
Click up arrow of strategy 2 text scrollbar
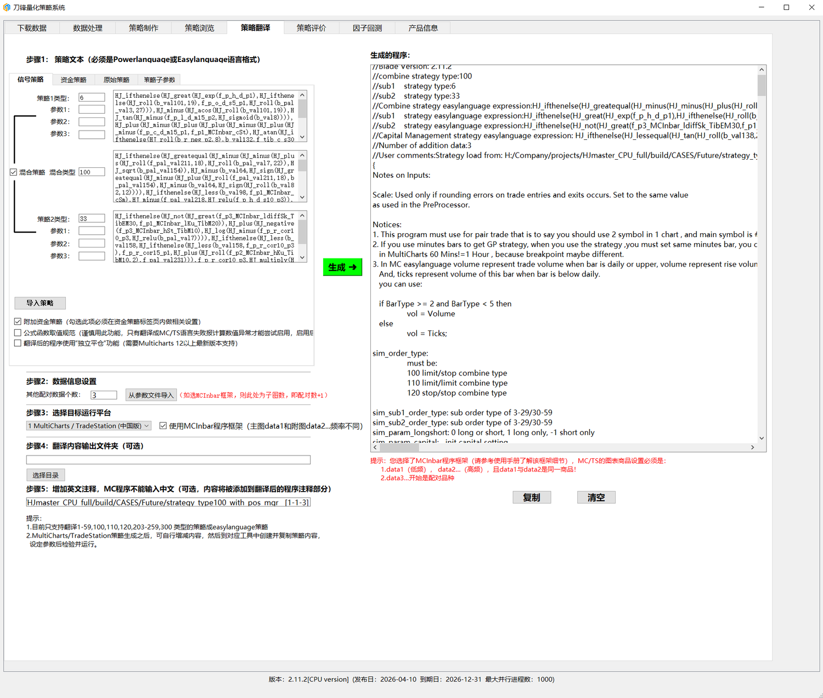click(x=302, y=216)
